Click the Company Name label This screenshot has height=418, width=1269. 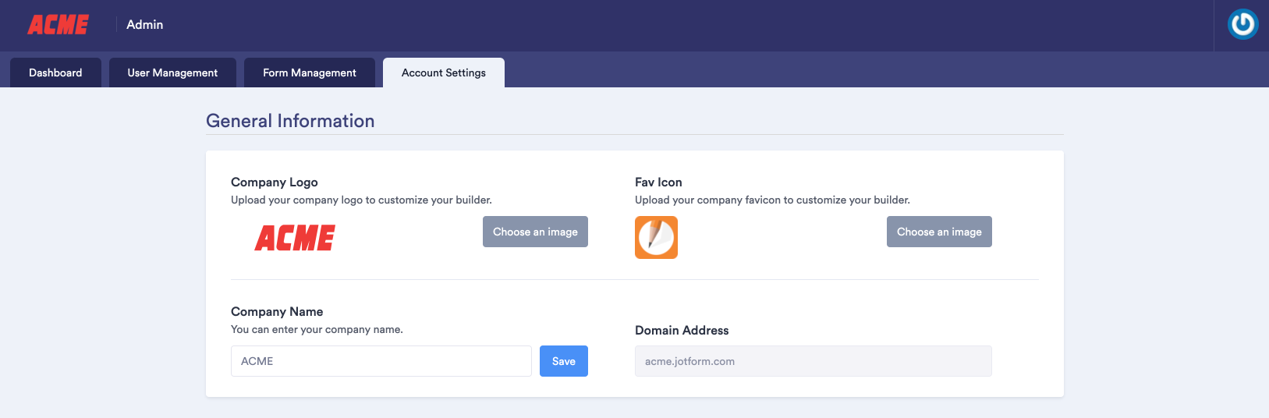(277, 311)
